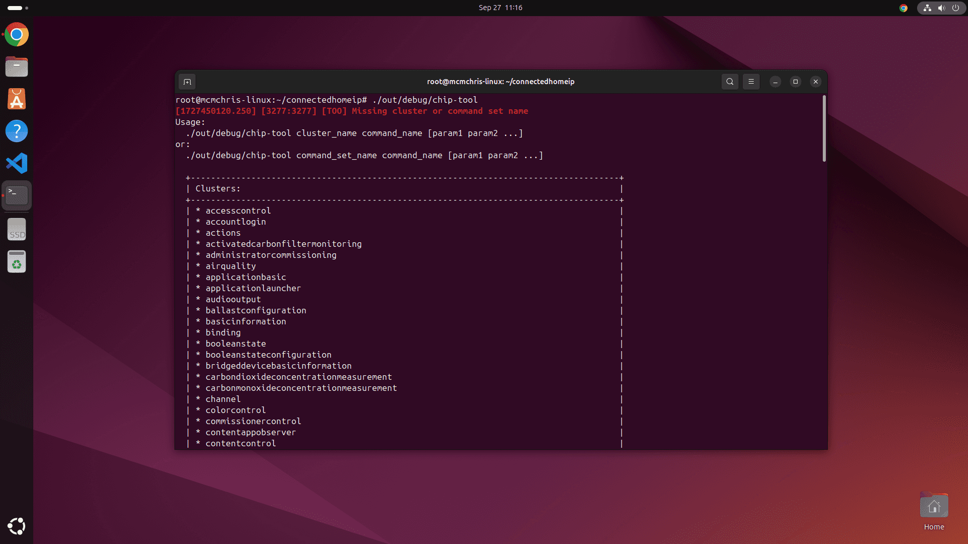Open the terminal hamburger menu
968x544 pixels.
pyautogui.click(x=751, y=82)
